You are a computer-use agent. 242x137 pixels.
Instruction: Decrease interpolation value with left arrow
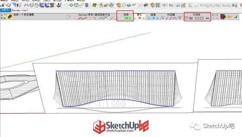click(x=148, y=18)
